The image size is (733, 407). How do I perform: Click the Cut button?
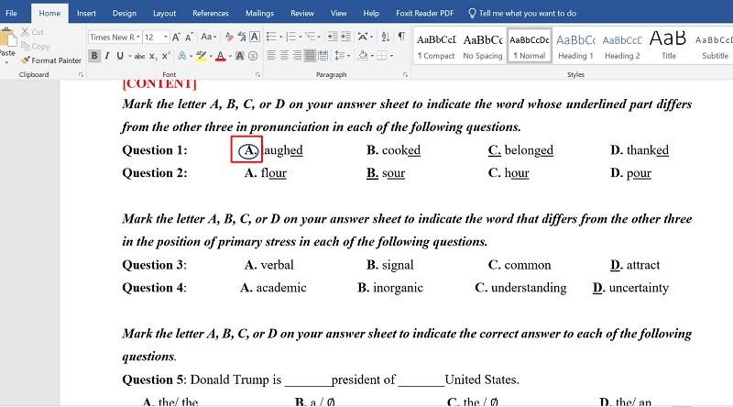[x=32, y=32]
